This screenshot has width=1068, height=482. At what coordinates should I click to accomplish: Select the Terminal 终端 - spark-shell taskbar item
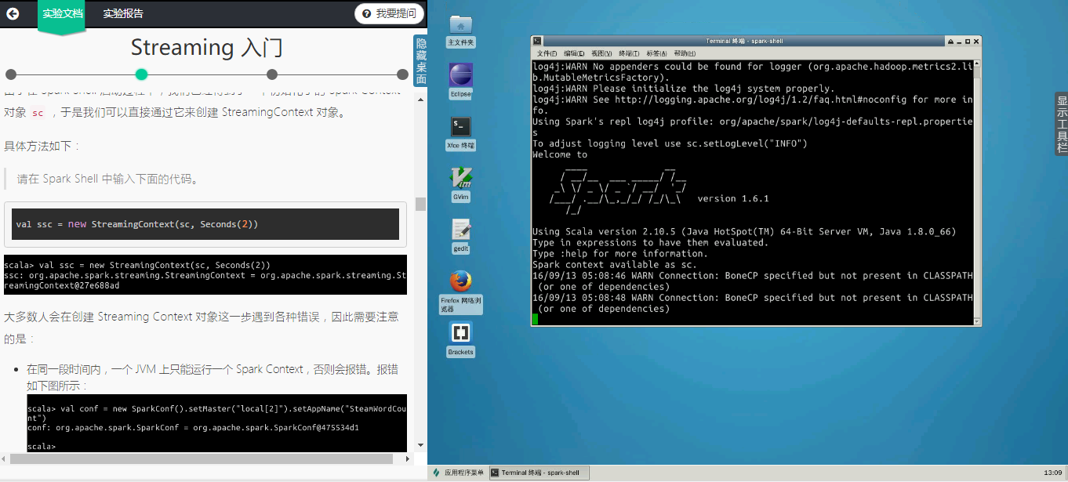[539, 473]
